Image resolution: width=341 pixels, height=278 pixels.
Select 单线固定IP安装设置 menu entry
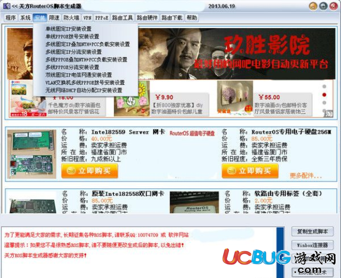pyautogui.click(x=68, y=29)
